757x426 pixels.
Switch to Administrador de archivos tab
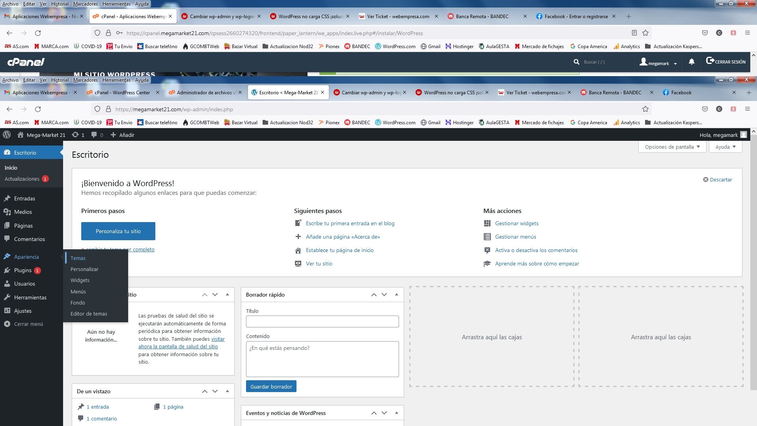pos(205,93)
